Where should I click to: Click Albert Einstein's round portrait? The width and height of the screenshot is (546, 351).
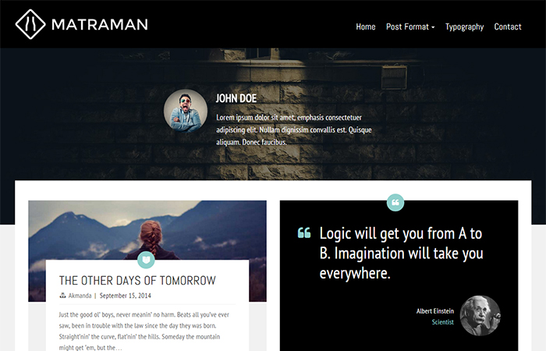pos(480,315)
